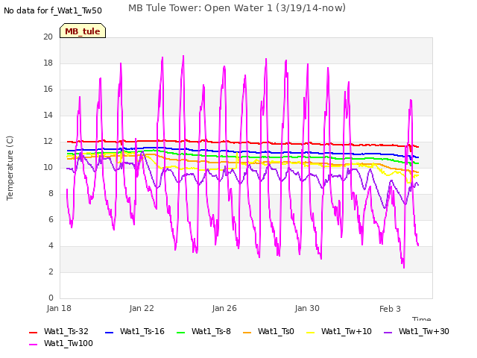
Task: Select the Wat1_Tw+10 legend label
Action: coord(346,331)
